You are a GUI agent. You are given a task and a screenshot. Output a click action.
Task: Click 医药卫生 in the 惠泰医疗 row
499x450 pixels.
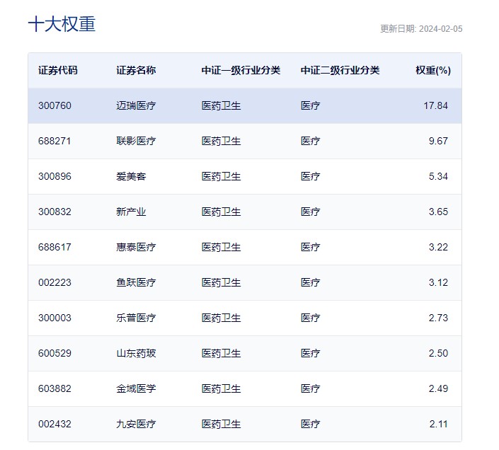pyautogui.click(x=221, y=247)
